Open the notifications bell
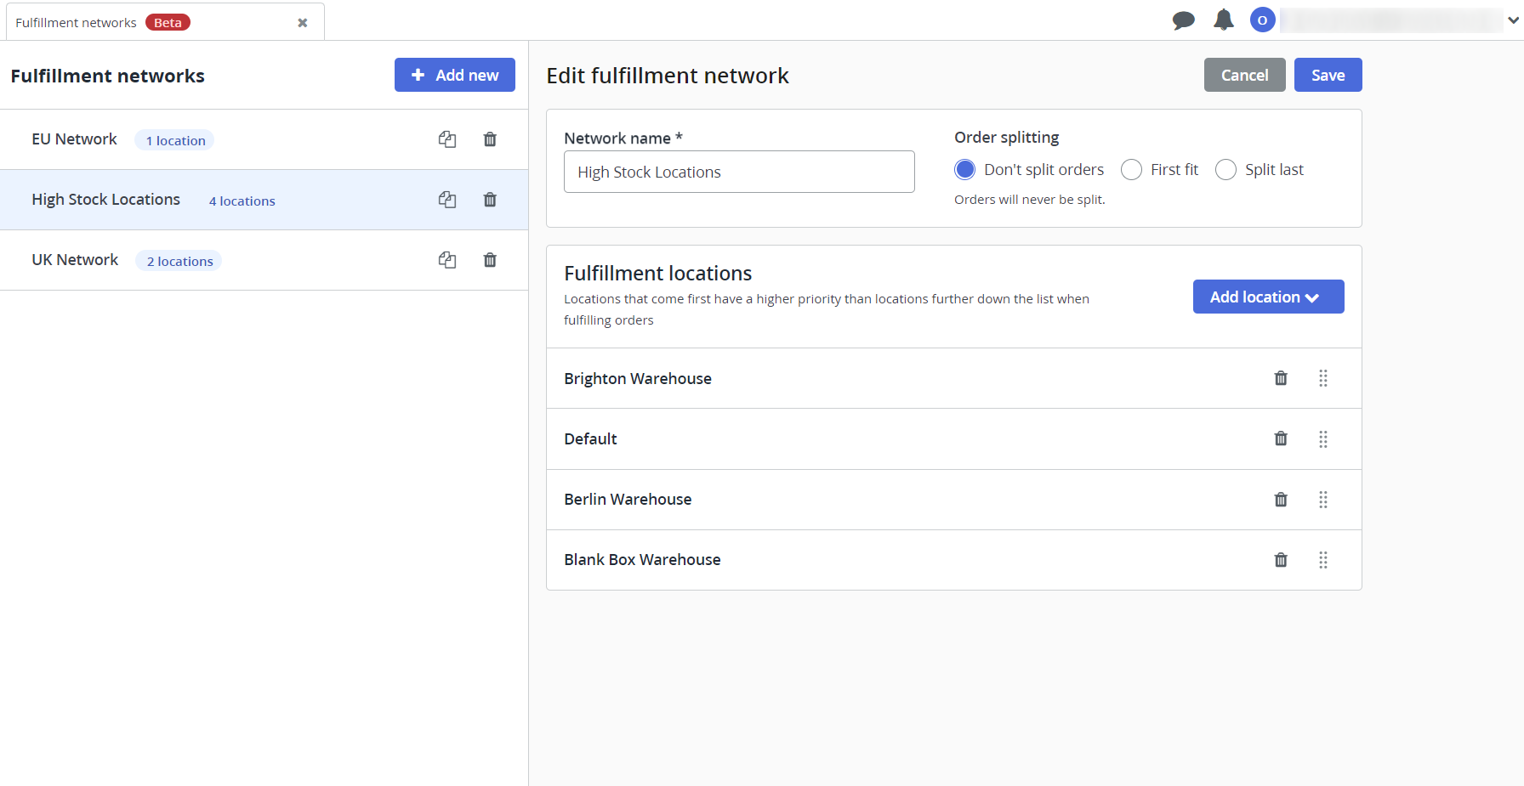Viewport: 1524px width, 786px height. click(x=1223, y=20)
